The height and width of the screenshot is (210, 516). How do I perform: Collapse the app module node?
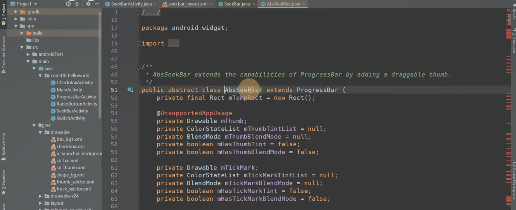pyautogui.click(x=16, y=26)
